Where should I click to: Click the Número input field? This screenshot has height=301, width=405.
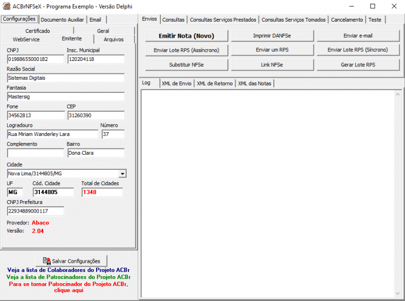113,134
